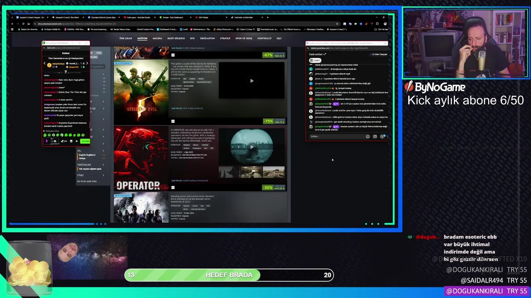
Task: Bookmark this page with star icon
Action: pos(338,24)
